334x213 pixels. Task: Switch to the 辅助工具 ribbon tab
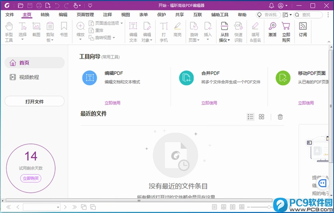(220, 15)
